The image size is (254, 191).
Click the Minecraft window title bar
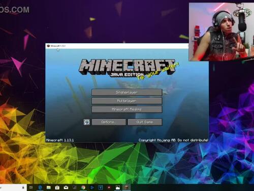pos(117,46)
